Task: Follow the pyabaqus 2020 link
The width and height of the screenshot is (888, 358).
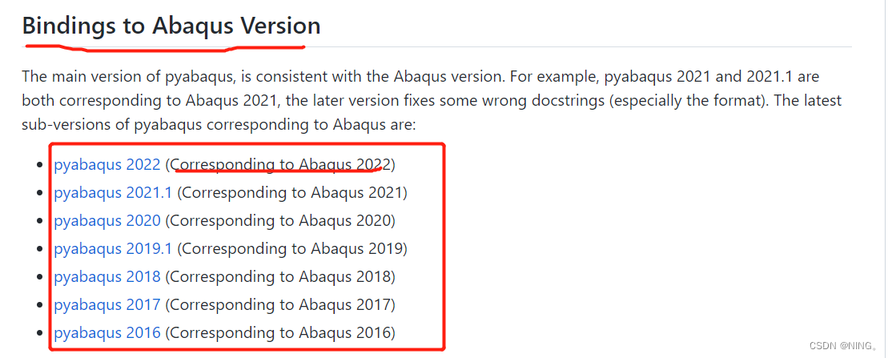Action: tap(107, 221)
